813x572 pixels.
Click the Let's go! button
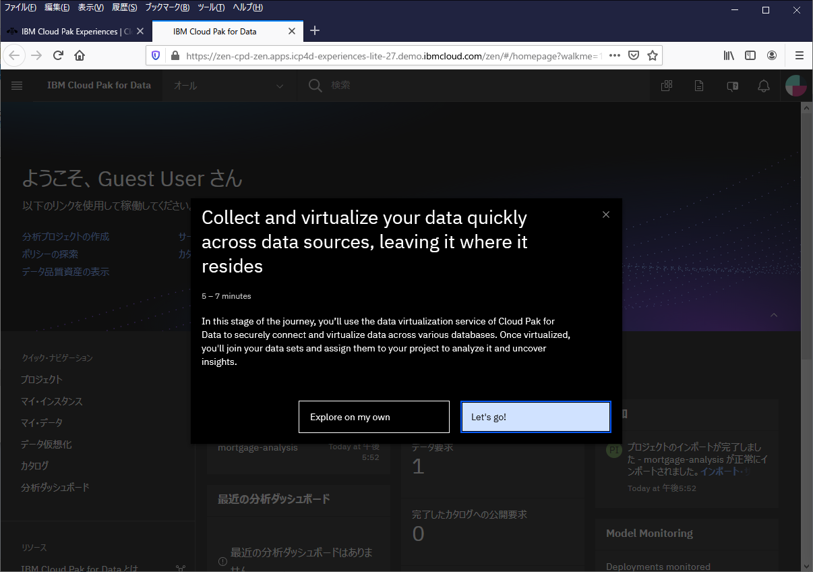(x=535, y=417)
